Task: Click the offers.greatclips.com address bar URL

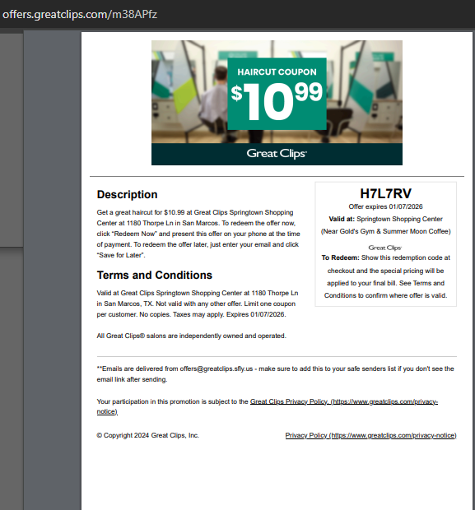Action: point(80,14)
